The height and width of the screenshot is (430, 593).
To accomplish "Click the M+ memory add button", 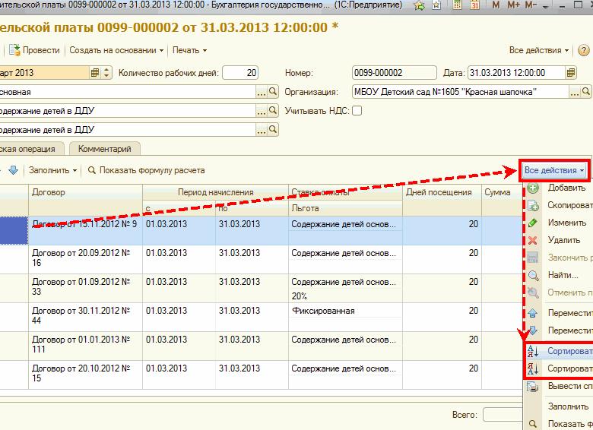I will [514, 5].
